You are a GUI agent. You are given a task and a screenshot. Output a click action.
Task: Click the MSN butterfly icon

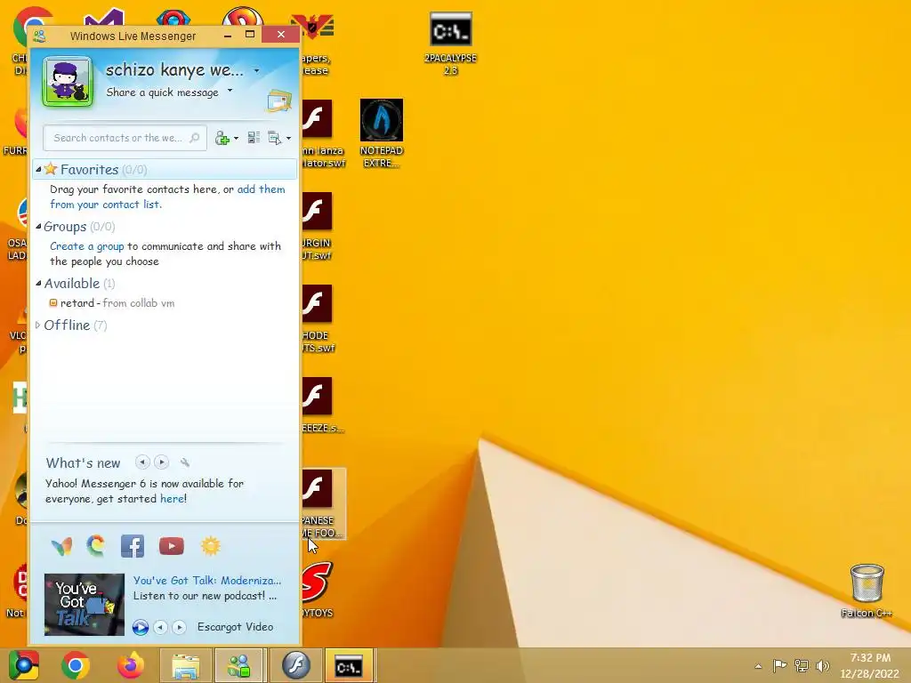tap(61, 547)
